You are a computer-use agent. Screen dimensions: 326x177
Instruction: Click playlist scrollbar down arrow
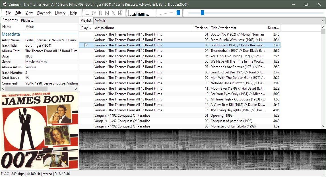pos(323,126)
